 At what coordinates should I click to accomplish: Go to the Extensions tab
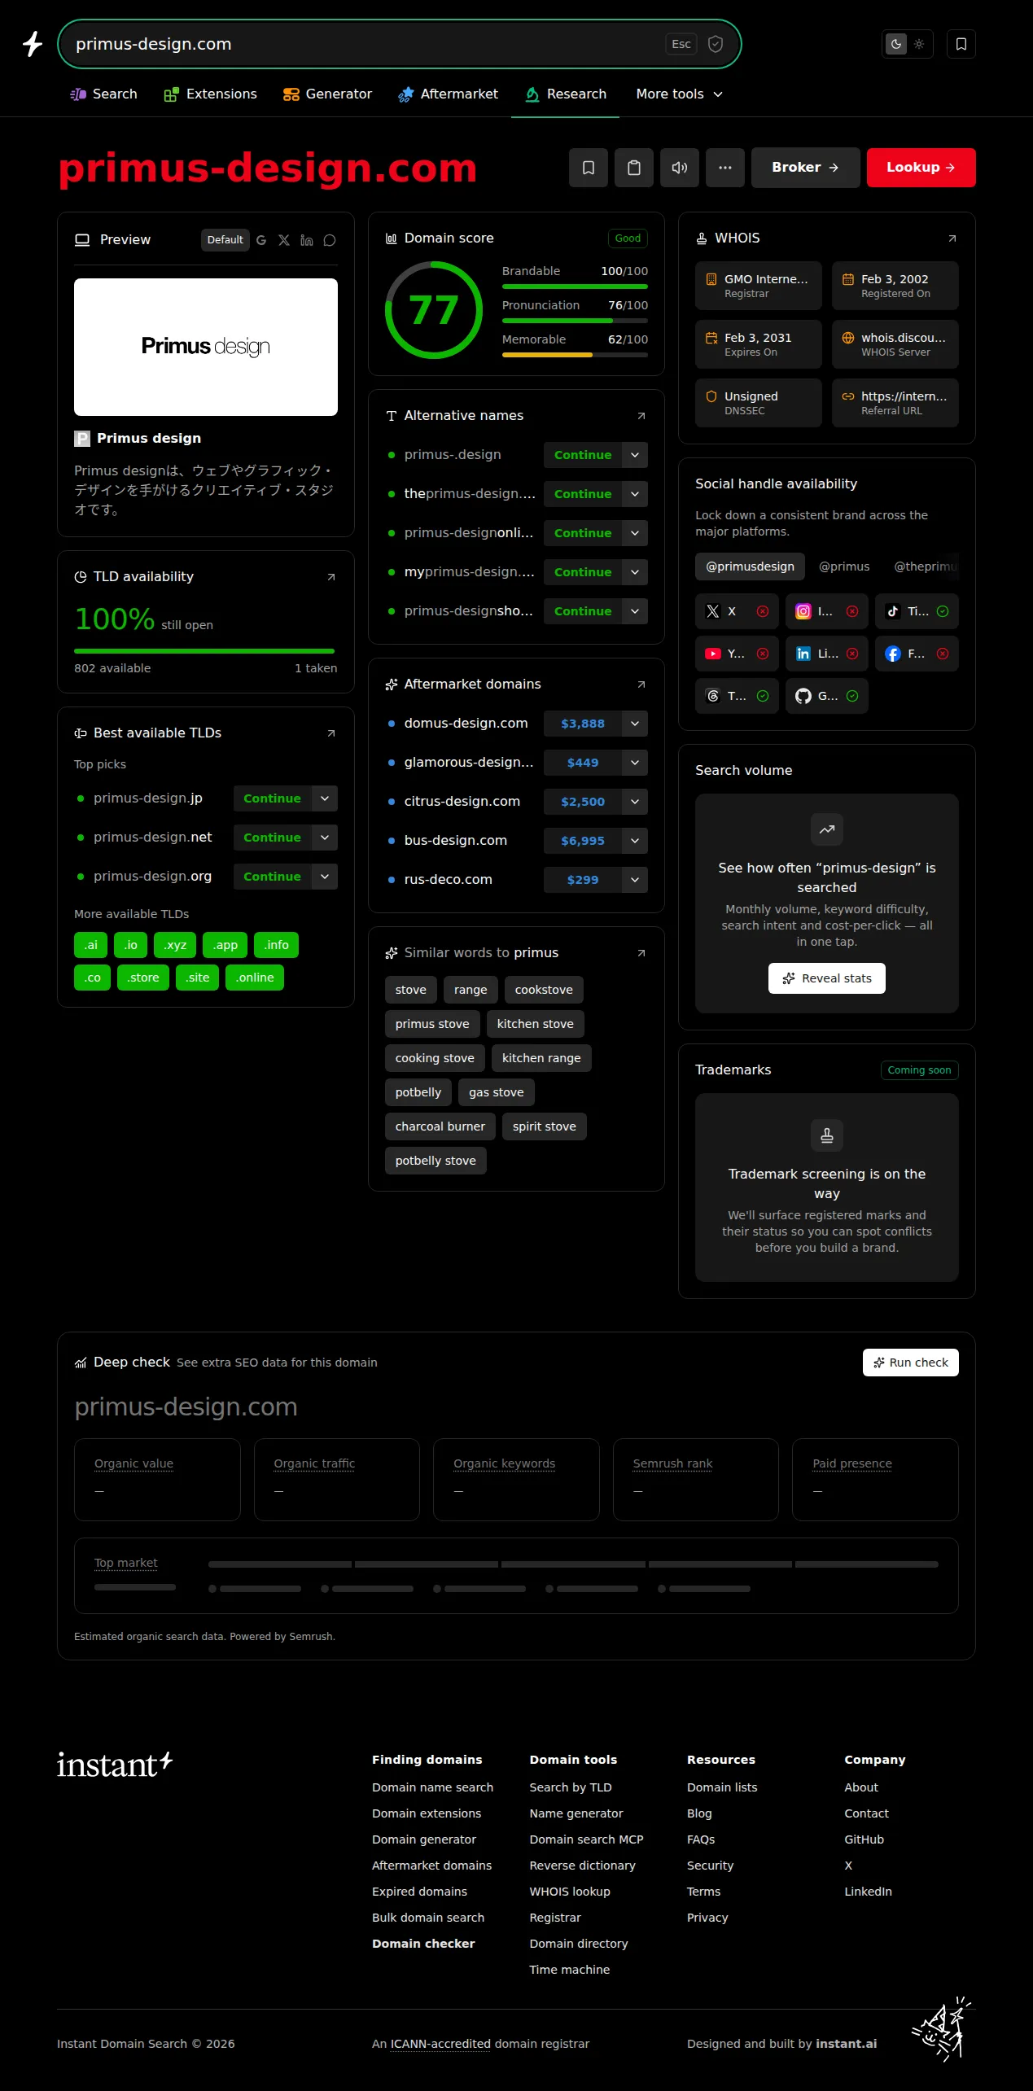[x=210, y=94]
